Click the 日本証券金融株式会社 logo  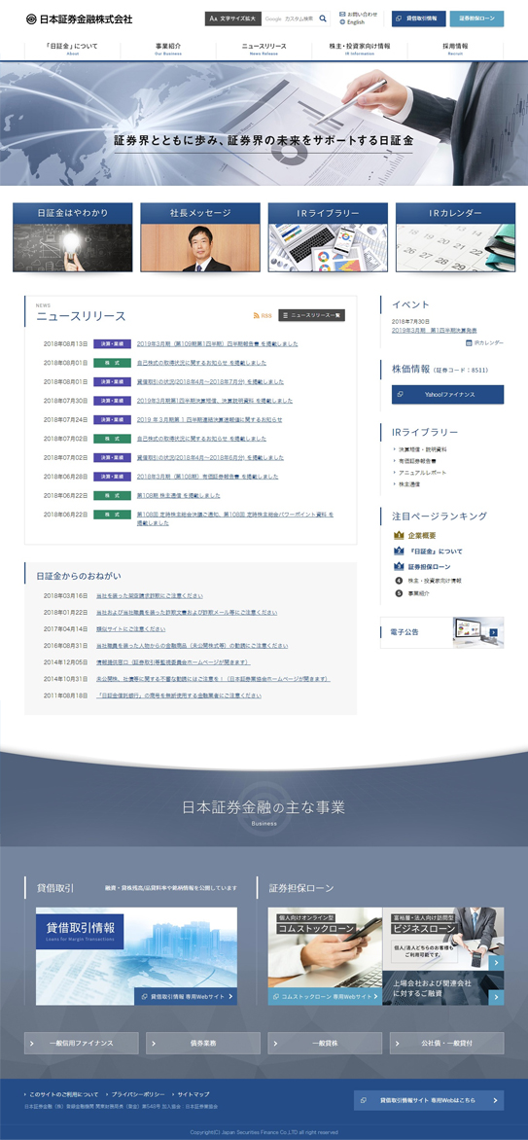pyautogui.click(x=80, y=18)
